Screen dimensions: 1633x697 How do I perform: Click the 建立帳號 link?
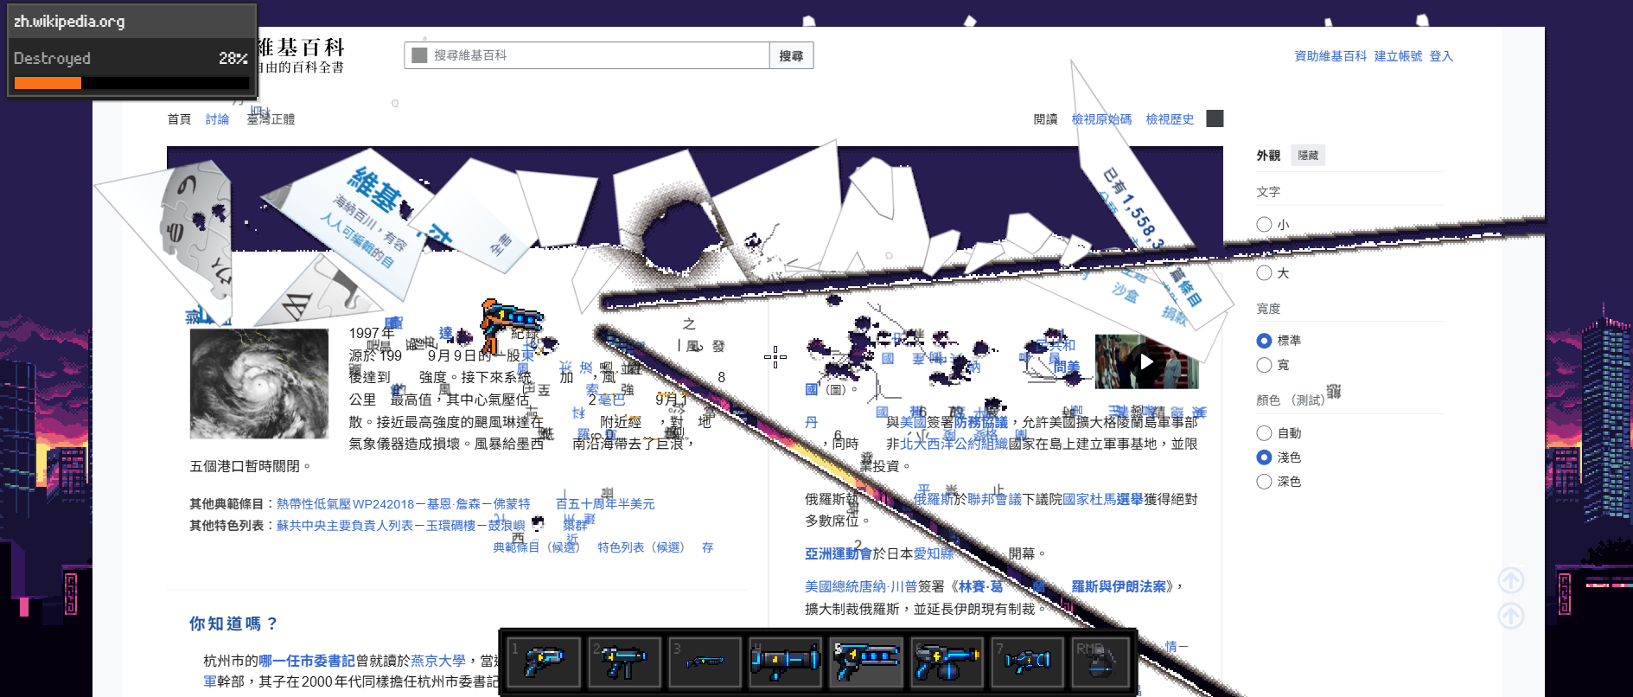point(1398,56)
